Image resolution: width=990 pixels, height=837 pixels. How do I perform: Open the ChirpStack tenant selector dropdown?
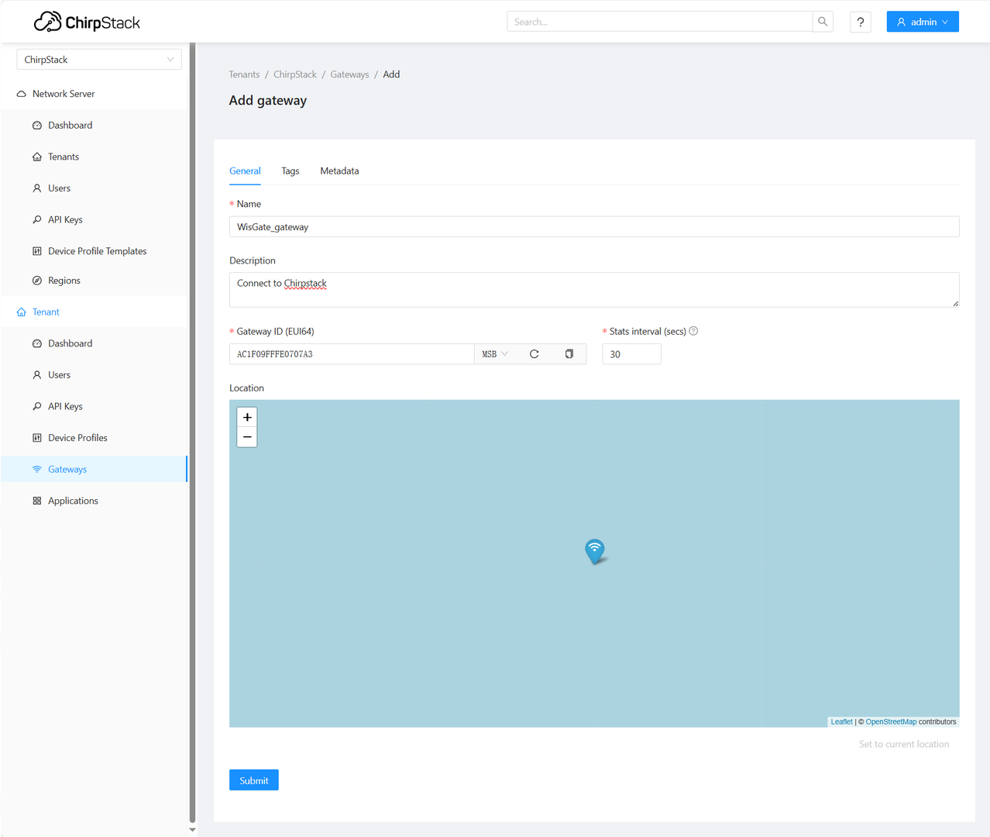[99, 60]
